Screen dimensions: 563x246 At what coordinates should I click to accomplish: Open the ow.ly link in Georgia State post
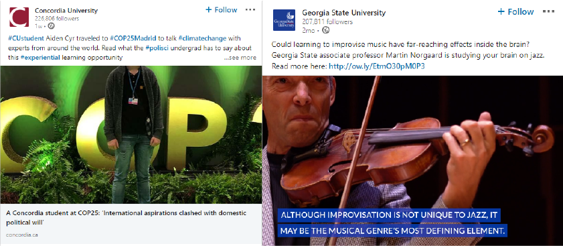coord(377,66)
